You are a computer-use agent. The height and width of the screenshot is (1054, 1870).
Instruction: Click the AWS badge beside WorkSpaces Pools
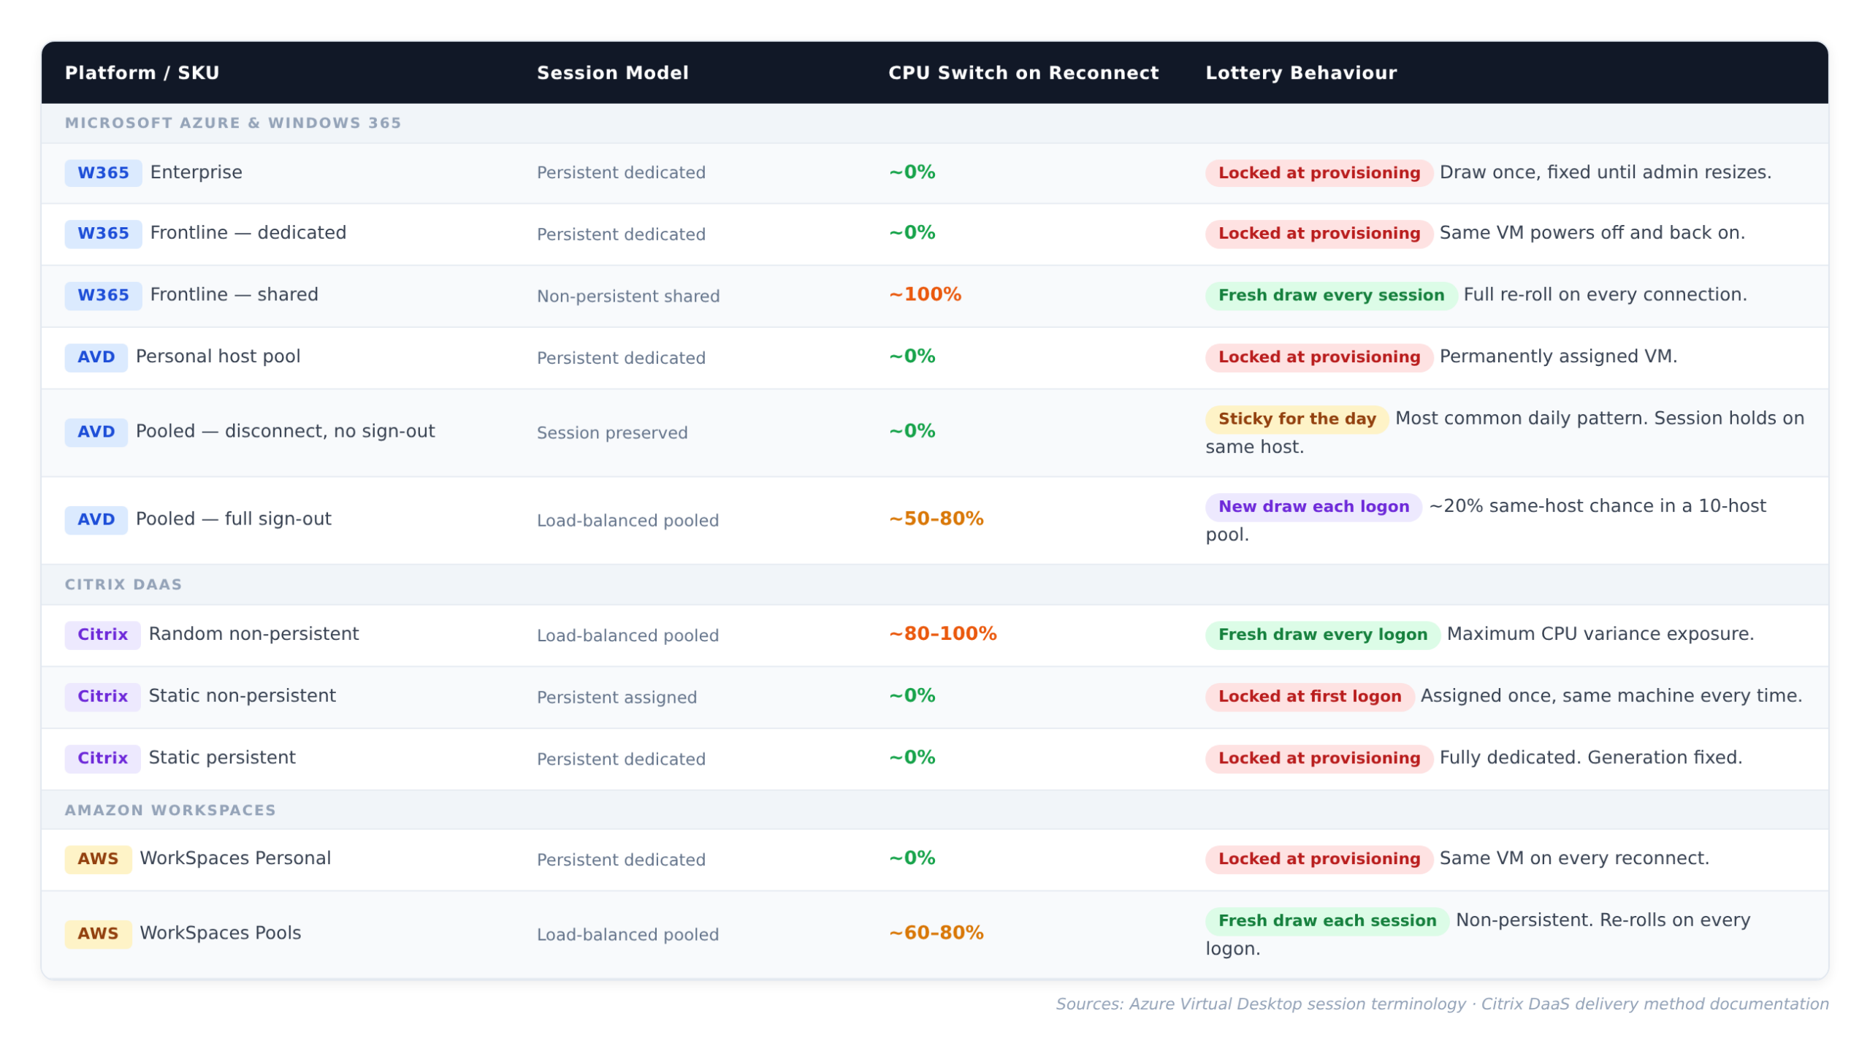click(98, 934)
